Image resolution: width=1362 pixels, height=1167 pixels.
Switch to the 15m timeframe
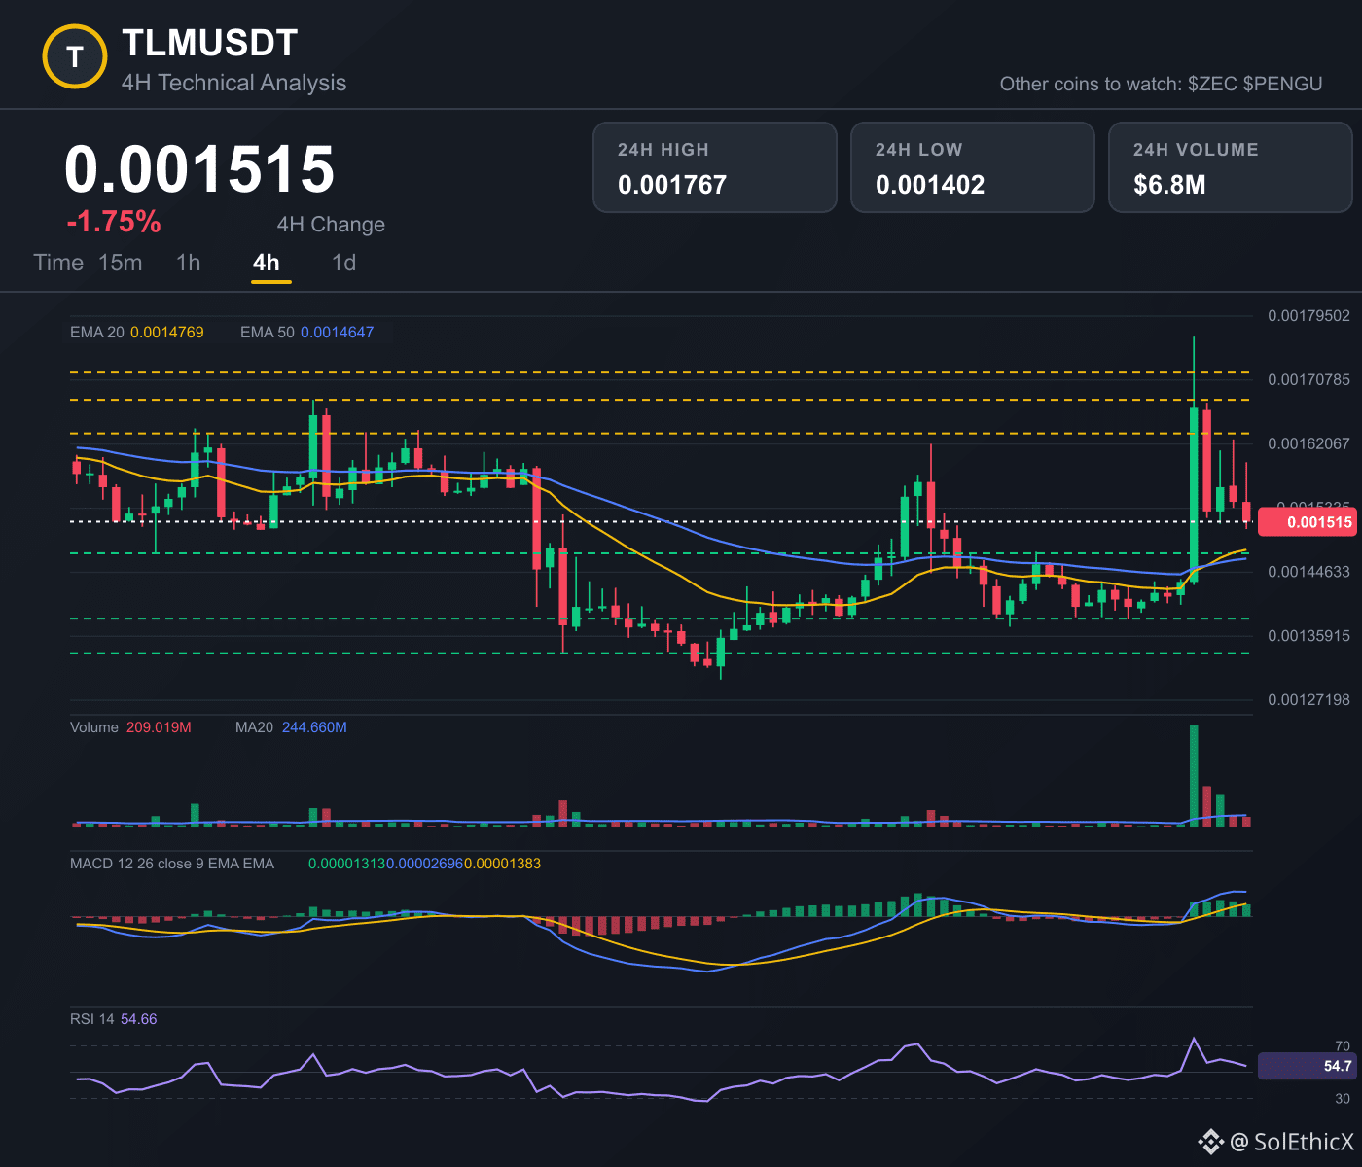pyautogui.click(x=121, y=263)
